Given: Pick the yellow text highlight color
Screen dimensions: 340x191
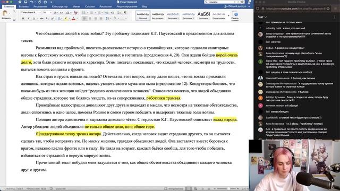Looking at the screenshot, I should (x=65, y=19).
